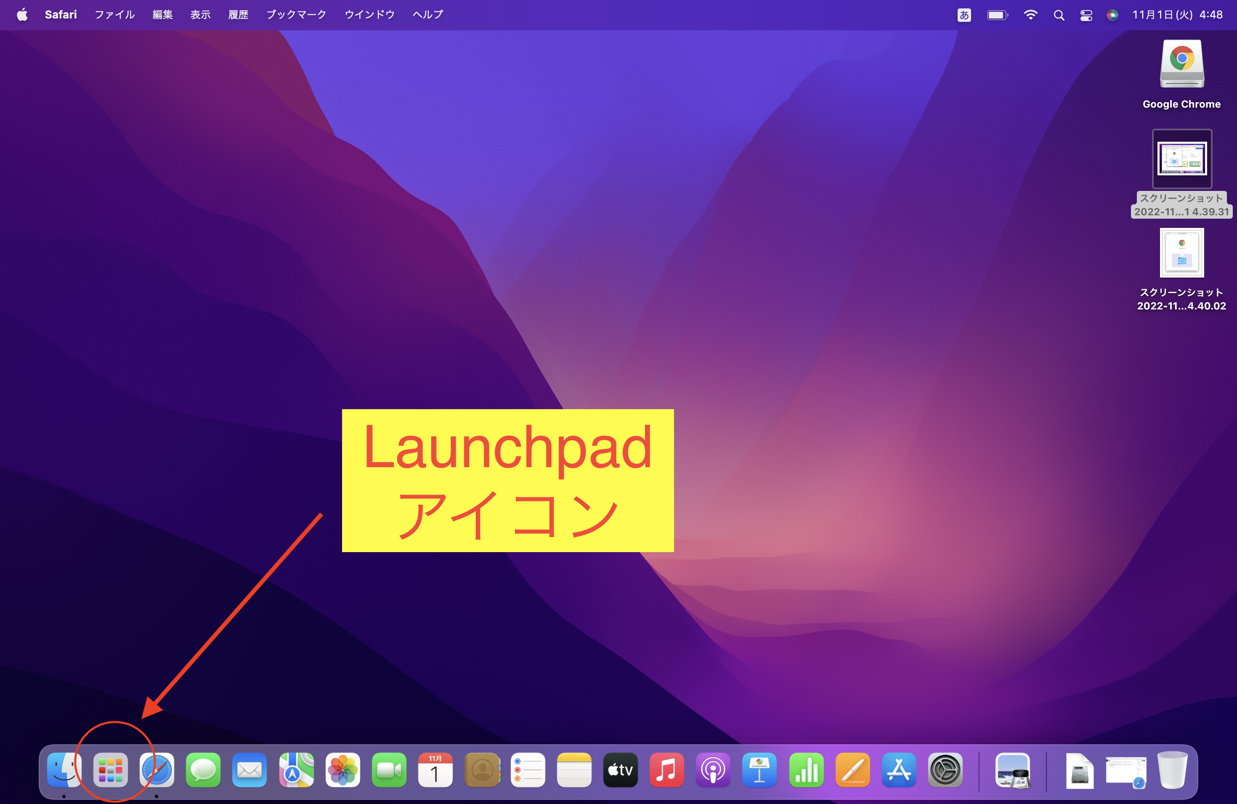Open the ヘルプ menu

pos(428,15)
